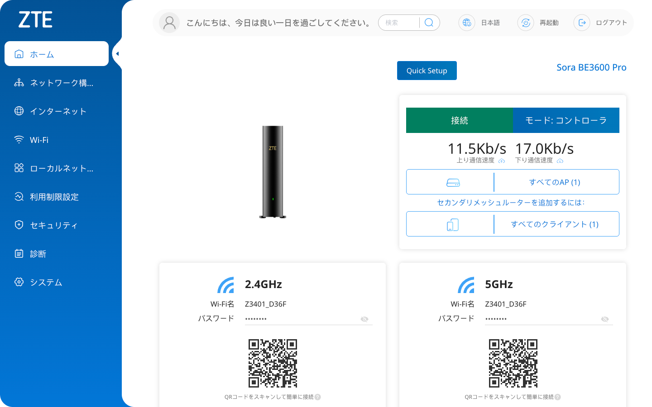Click inside the 検索 search field
The image size is (652, 407).
(398, 23)
